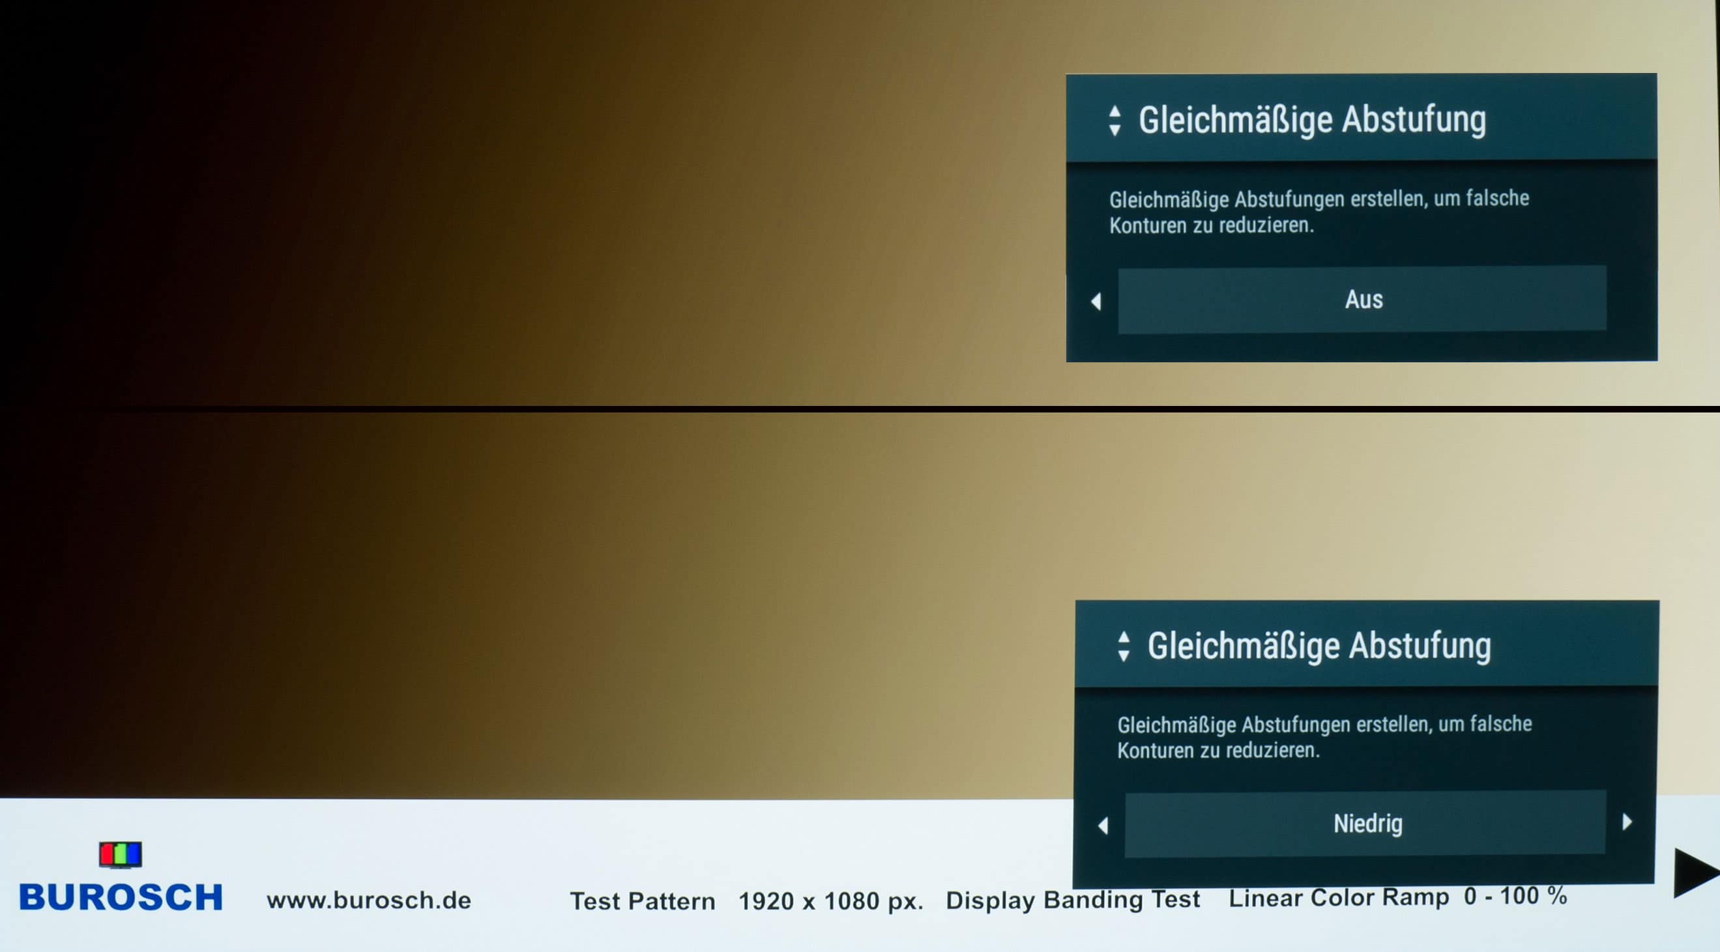Click the 'Linear Color Ramp 0 - 100 %' text
1720x952 pixels.
(x=1398, y=897)
